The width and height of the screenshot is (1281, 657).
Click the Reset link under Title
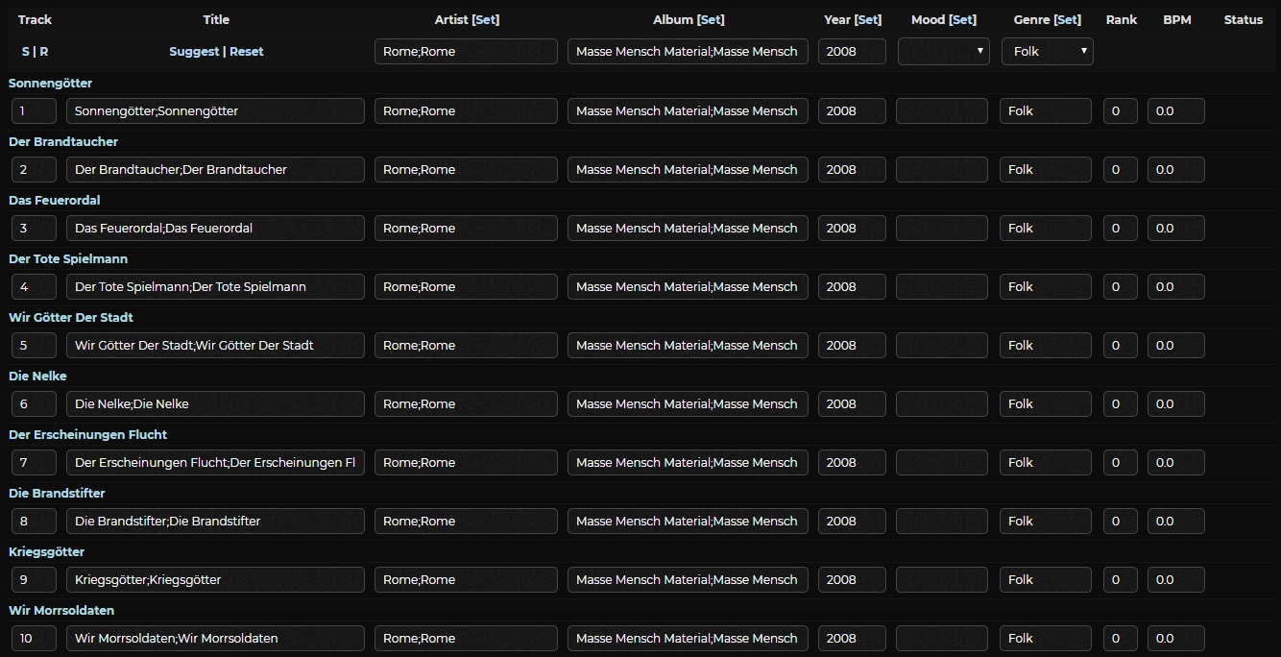coord(247,52)
